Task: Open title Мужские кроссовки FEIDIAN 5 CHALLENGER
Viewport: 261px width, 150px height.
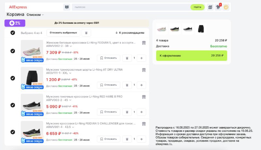Action: [x=91, y=123]
